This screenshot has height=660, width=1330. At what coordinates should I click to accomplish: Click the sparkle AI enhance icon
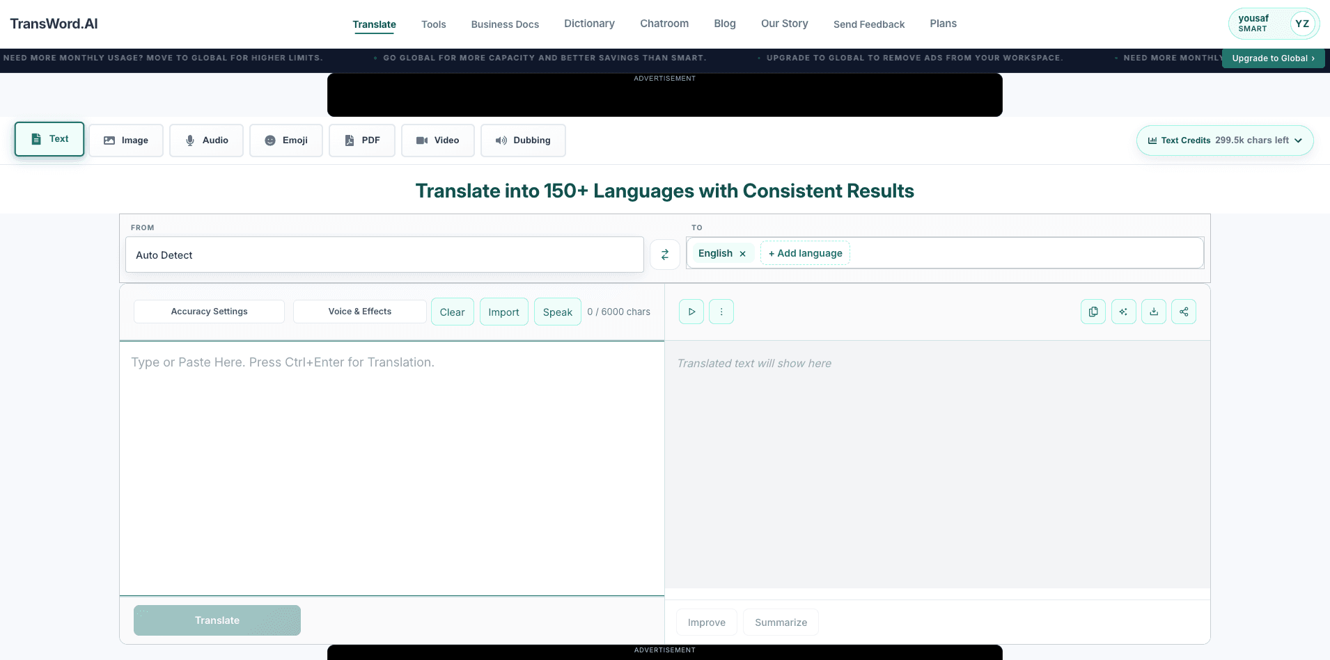pos(1124,312)
